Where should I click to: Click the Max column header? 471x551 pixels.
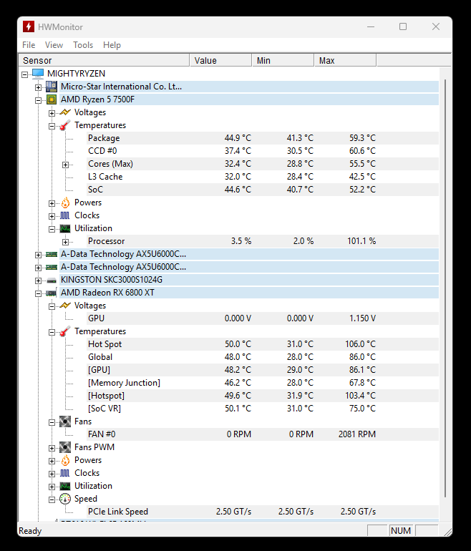coord(345,60)
